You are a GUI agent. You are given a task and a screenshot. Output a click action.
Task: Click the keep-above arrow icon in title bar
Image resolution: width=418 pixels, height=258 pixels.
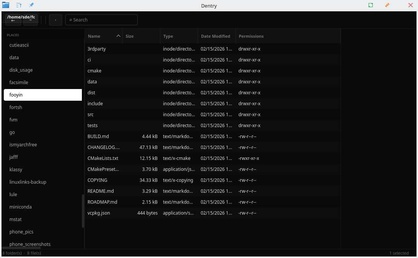point(19,5)
